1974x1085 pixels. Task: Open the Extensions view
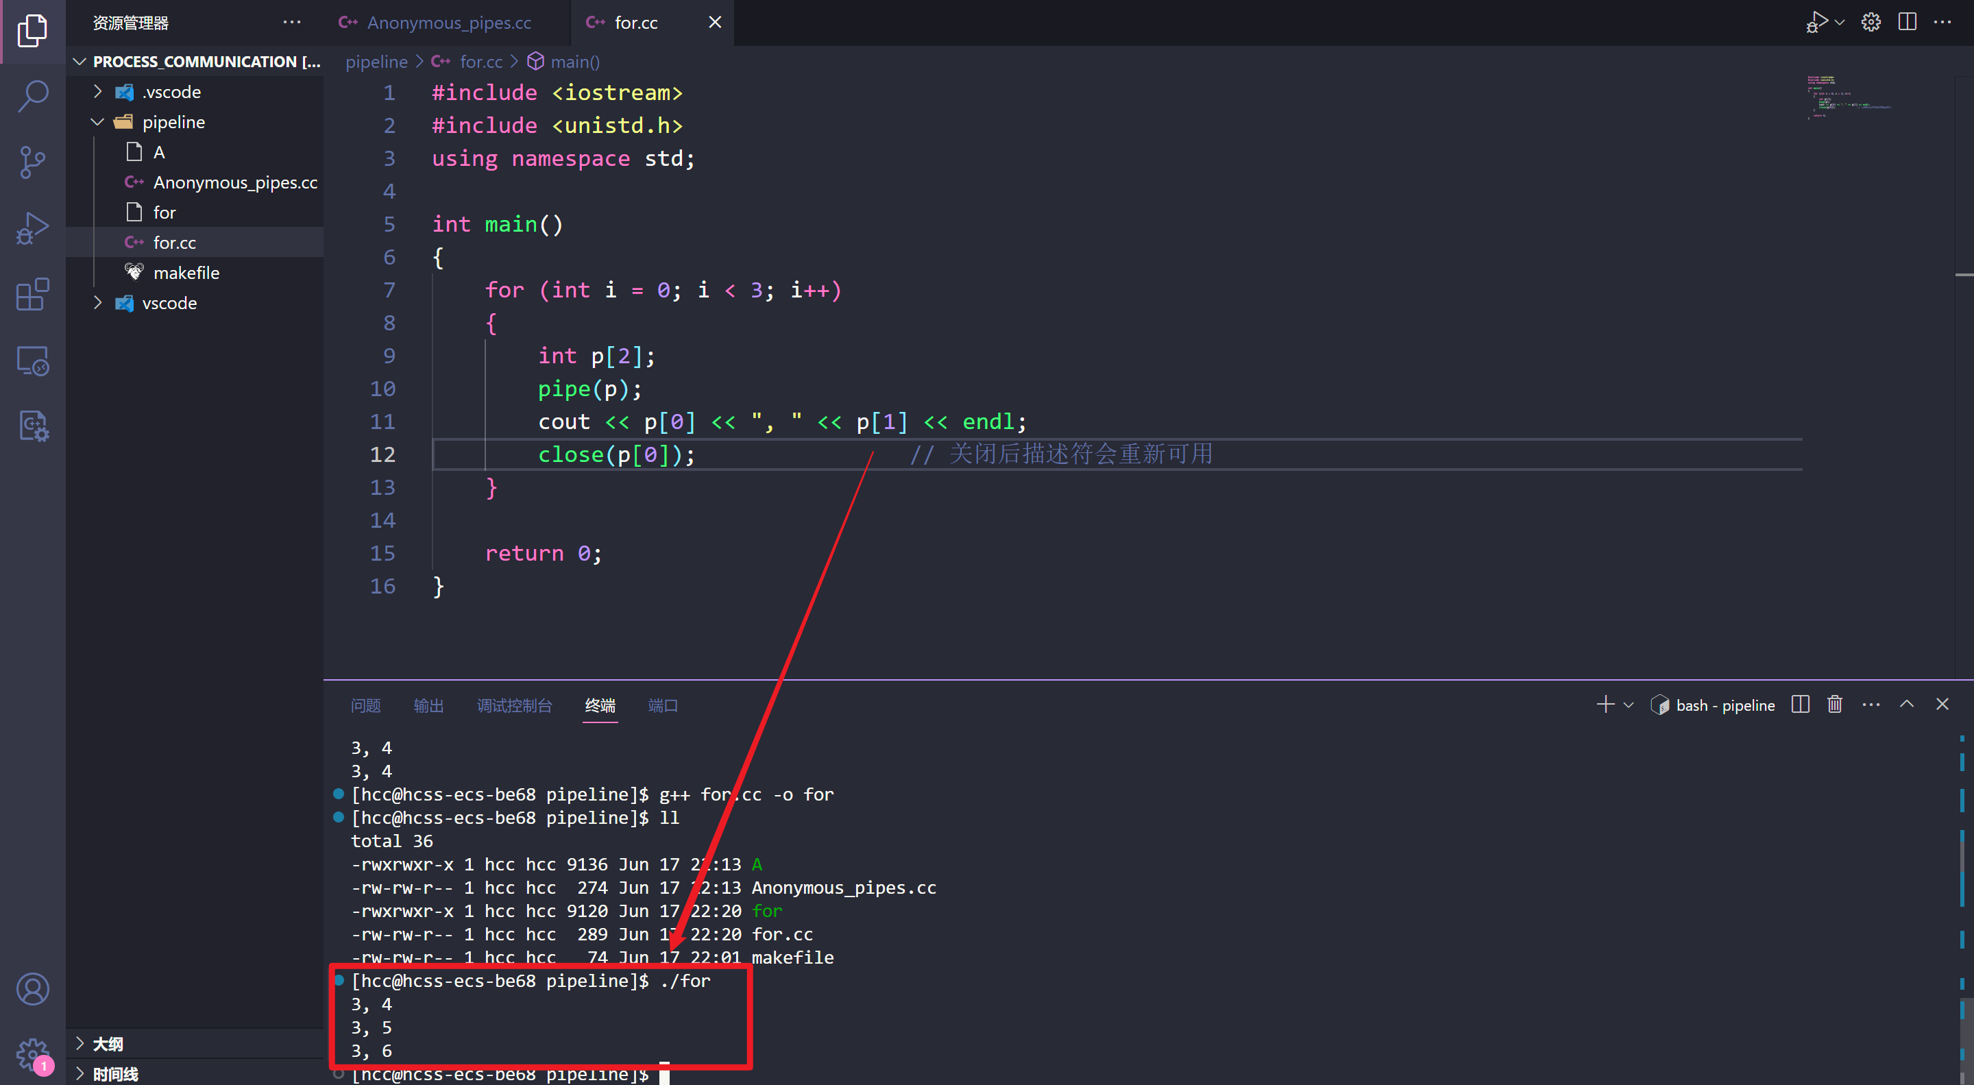pyautogui.click(x=32, y=294)
